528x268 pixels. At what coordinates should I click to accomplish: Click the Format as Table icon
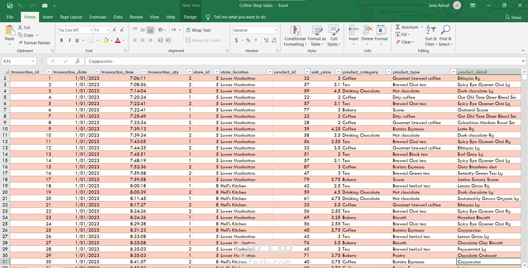pyautogui.click(x=317, y=31)
